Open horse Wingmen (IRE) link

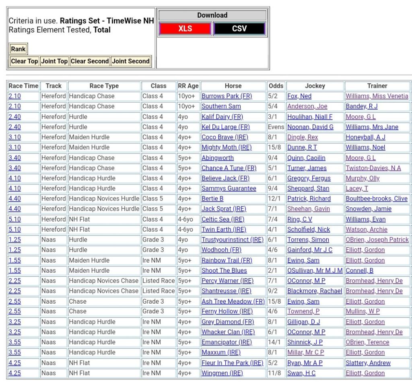pyautogui.click(x=222, y=373)
